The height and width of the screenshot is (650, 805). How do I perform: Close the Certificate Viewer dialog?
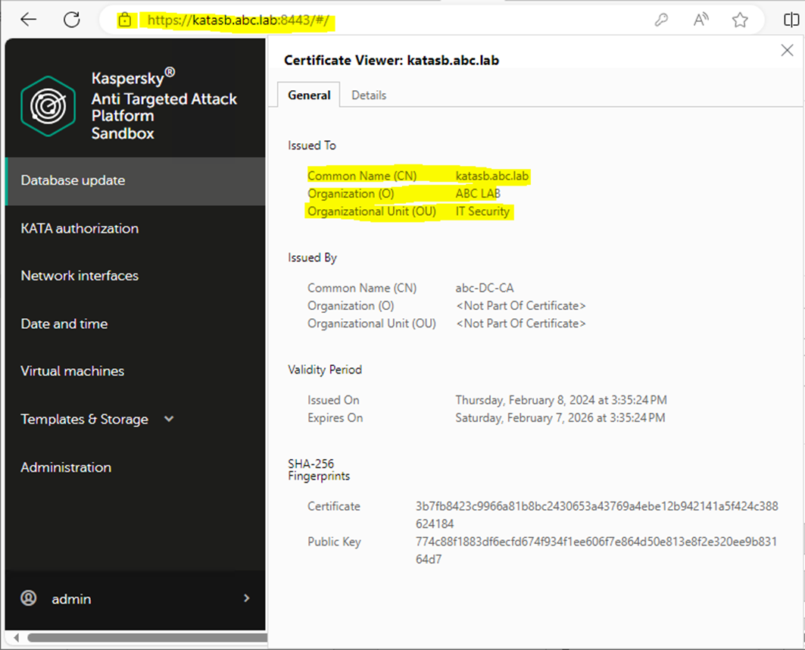(787, 51)
